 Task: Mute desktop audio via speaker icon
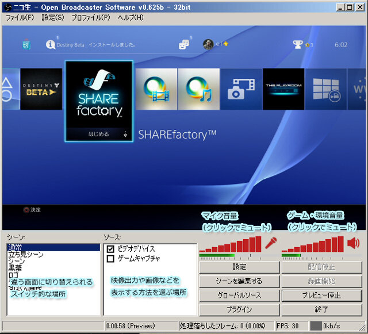(353, 243)
